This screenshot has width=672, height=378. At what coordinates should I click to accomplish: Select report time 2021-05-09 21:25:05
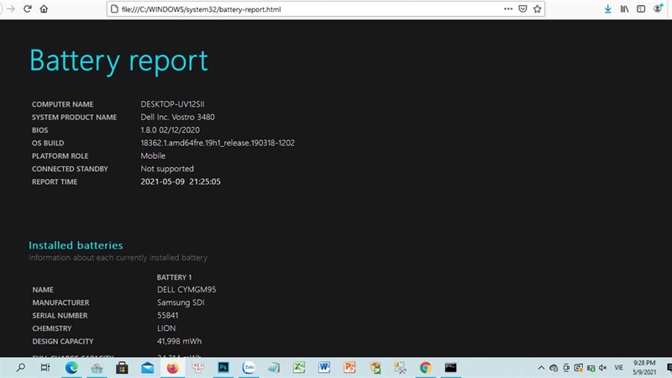[x=181, y=181]
